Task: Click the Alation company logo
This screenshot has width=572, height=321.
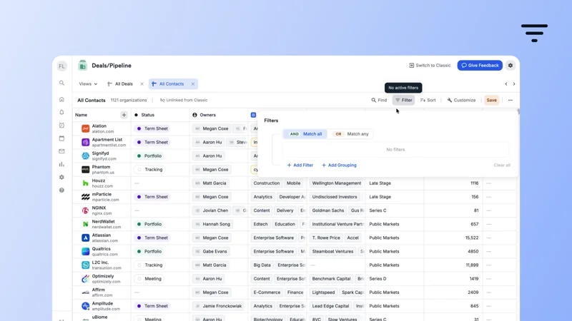Action: [x=85, y=128]
